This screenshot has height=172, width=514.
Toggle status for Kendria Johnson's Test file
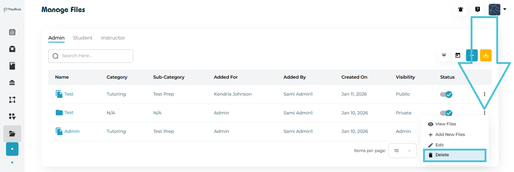(446, 94)
